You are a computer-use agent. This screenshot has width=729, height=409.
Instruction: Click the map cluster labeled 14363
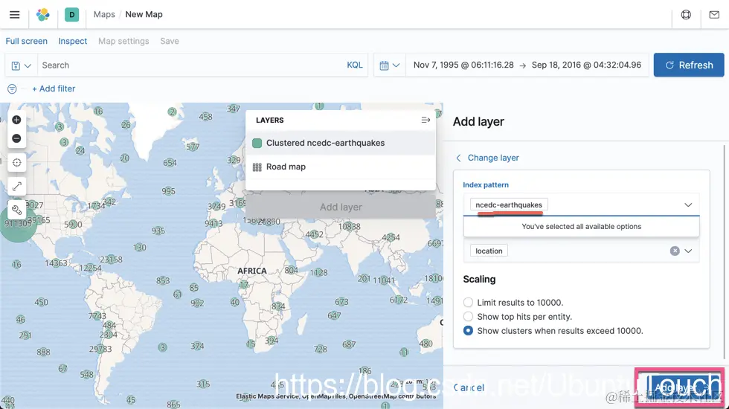tap(57, 263)
